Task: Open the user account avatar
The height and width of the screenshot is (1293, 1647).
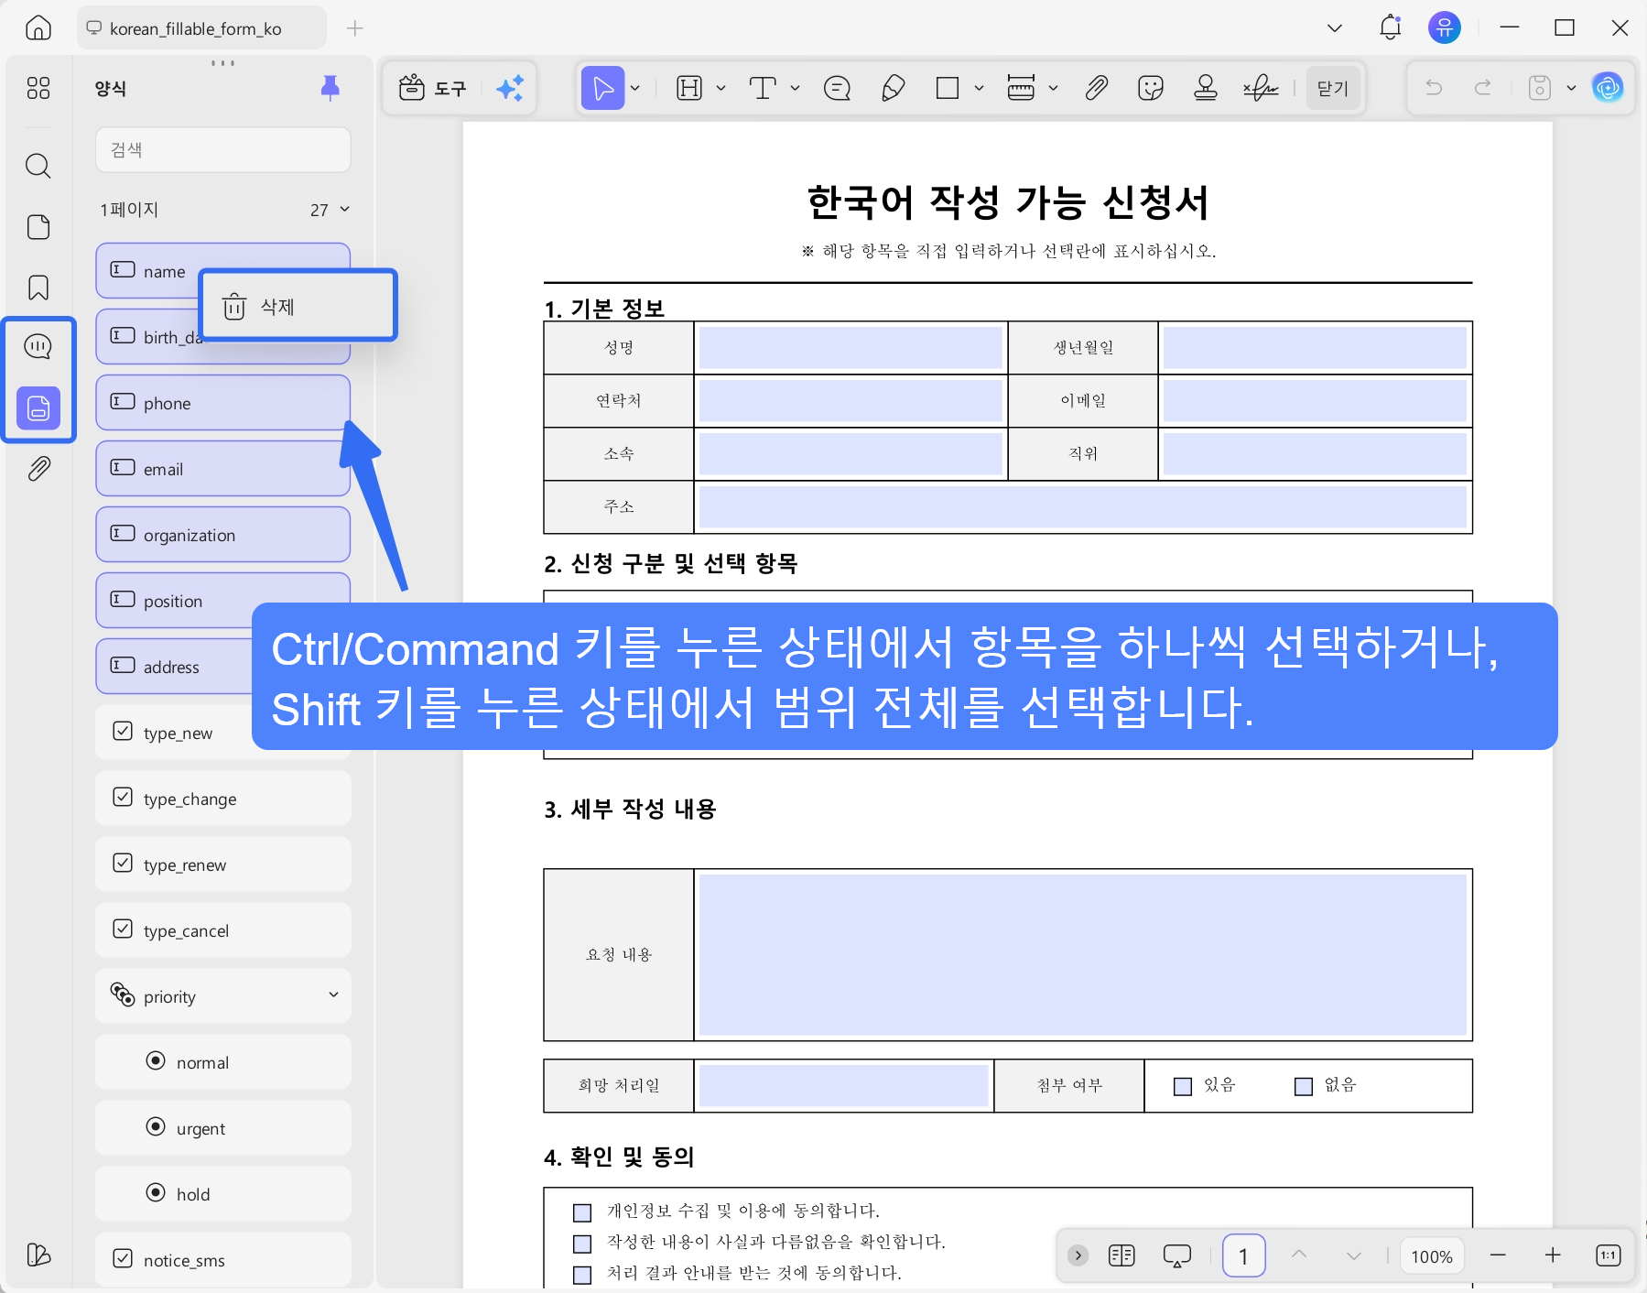Action: (1445, 27)
